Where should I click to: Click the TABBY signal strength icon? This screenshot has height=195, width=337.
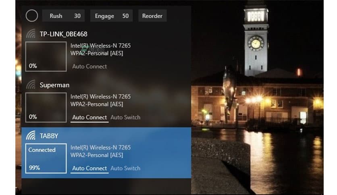31,135
